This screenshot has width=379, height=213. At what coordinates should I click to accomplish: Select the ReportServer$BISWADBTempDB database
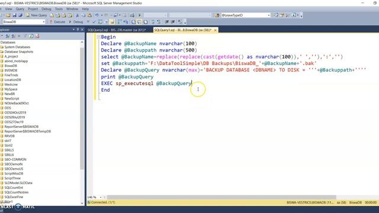point(28,131)
